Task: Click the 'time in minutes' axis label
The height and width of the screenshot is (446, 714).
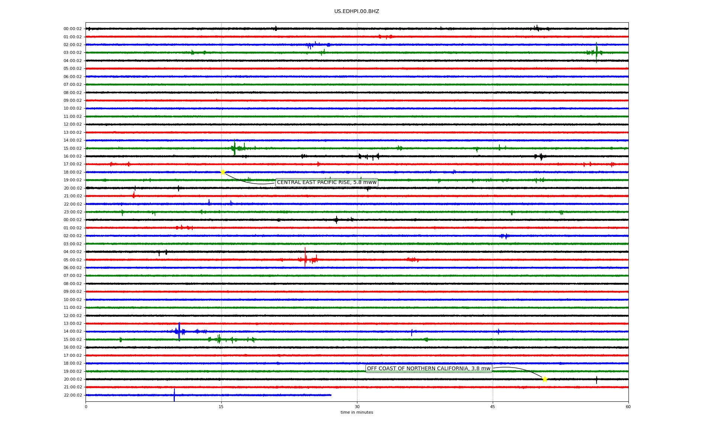Action: point(357,413)
